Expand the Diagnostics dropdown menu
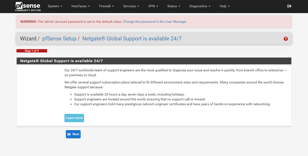 point(200,6)
